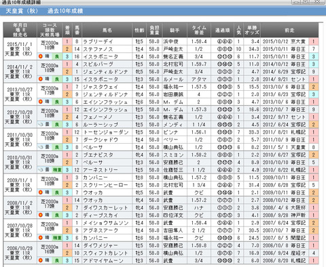
Task: Click horse name ディープスカイ
Action: click(101, 215)
